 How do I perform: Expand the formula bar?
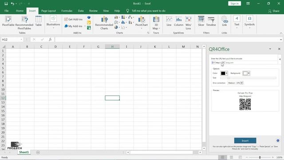[281, 40]
